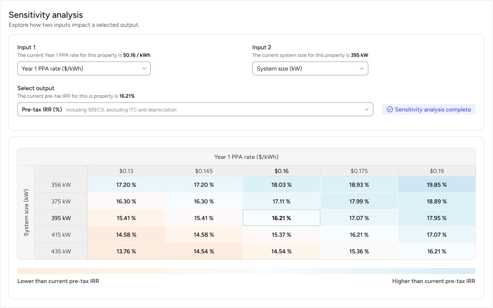The image size is (493, 308).
Task: Click the 13.76 % cell for 435 kW
Action: [x=126, y=251]
